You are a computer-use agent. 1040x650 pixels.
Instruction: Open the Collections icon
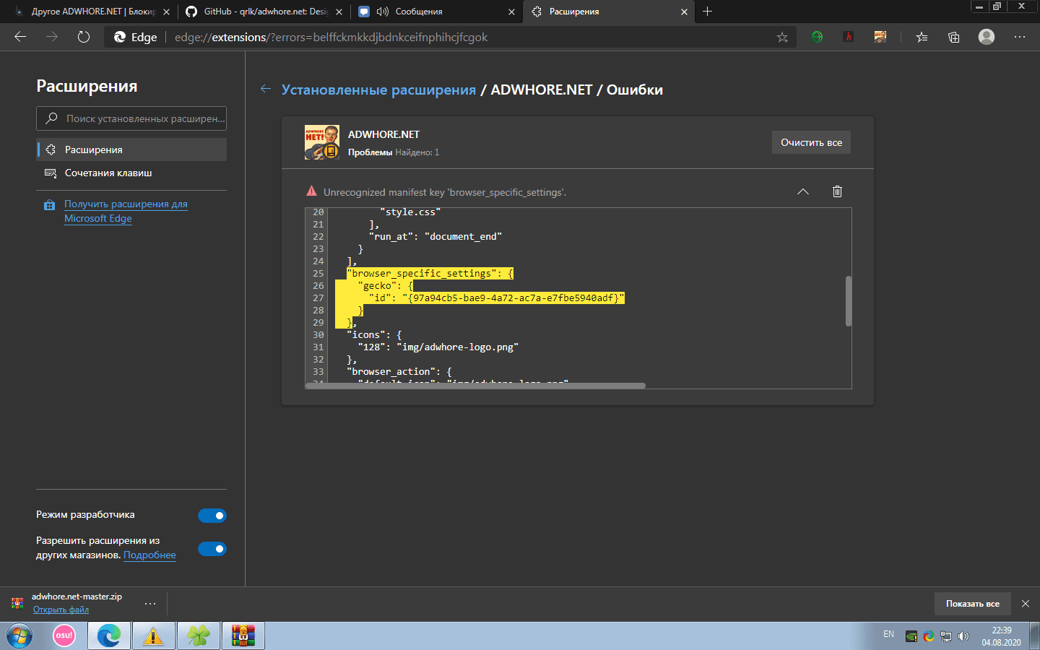(954, 37)
